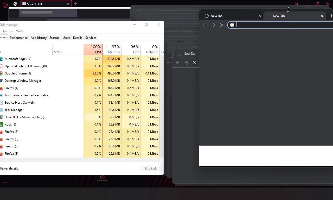The image size is (333, 200).
Task: Click the Xbox (3) process icon
Action: pyautogui.click(x=1, y=124)
